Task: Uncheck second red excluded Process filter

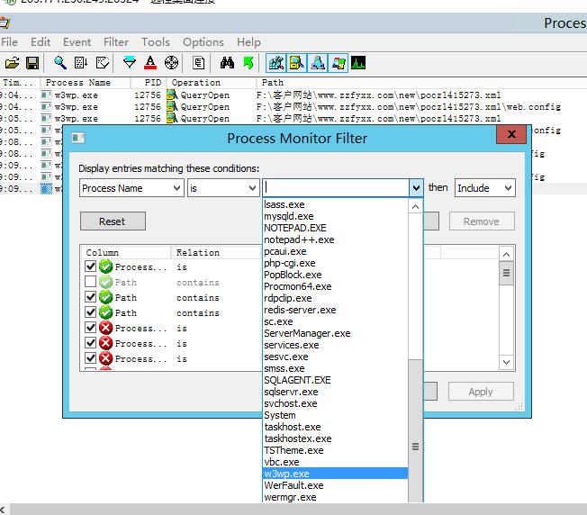Action: 90,343
